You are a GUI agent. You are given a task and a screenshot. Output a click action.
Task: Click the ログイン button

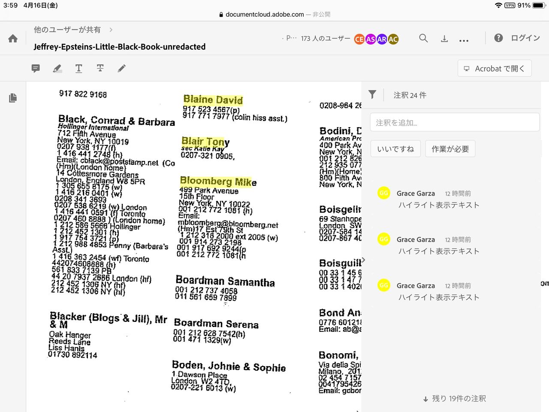pos(525,38)
